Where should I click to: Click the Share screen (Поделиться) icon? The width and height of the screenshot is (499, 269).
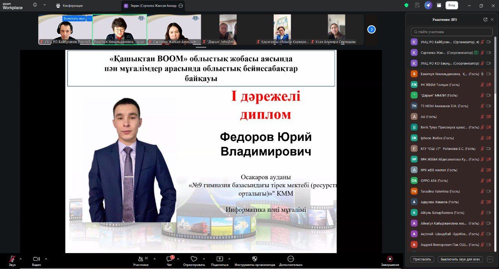click(220, 259)
